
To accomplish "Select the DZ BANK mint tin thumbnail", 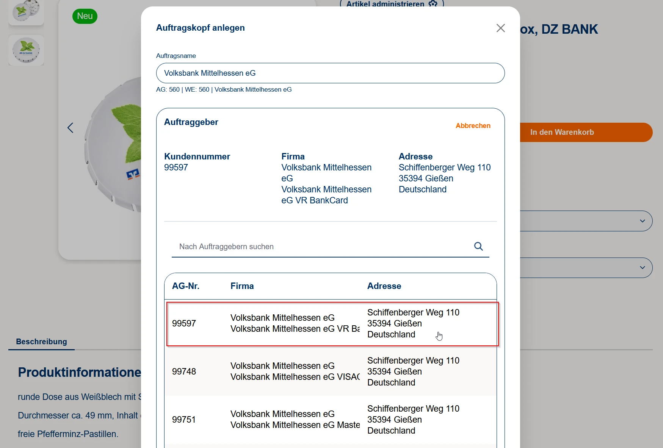I will 26,50.
